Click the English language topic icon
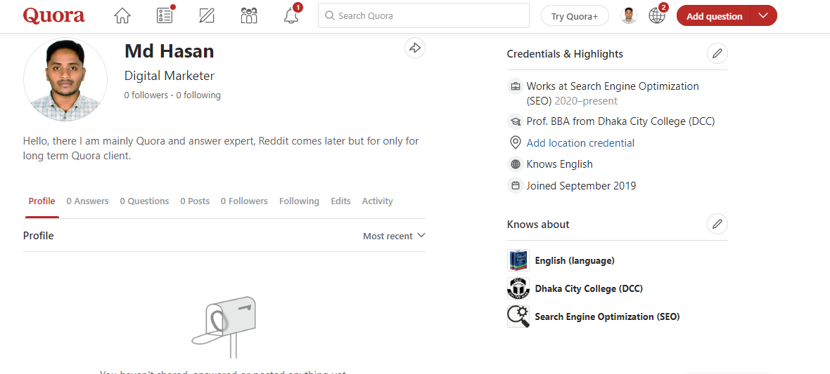Viewport: 830px width, 374px height. coord(518,260)
